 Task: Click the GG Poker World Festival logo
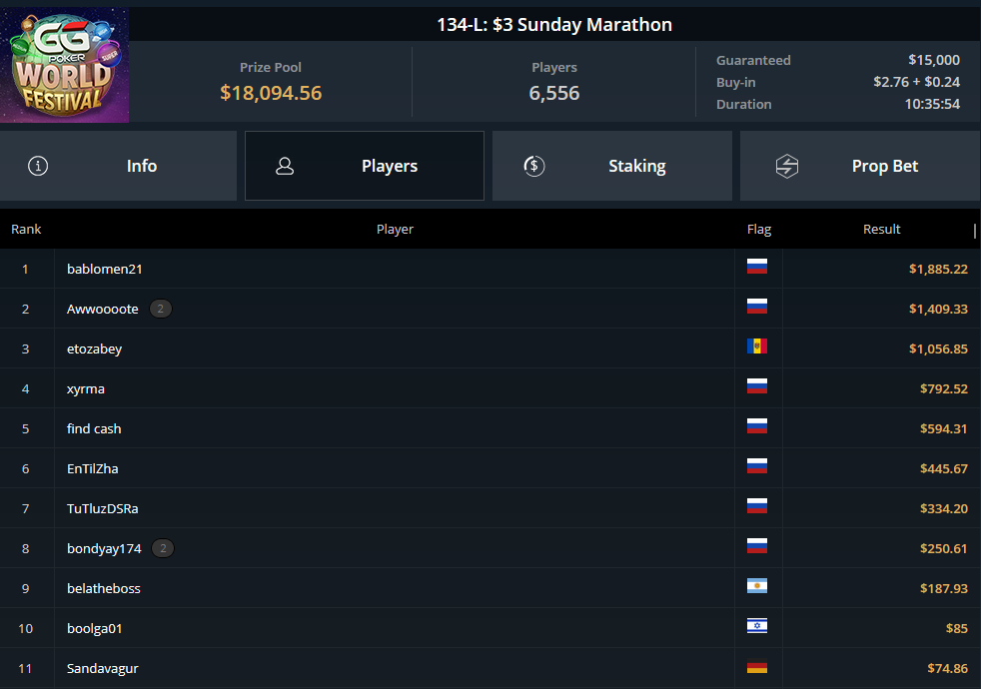tap(65, 65)
